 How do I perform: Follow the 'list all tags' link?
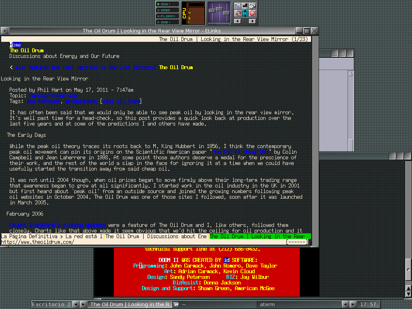click(x=121, y=101)
